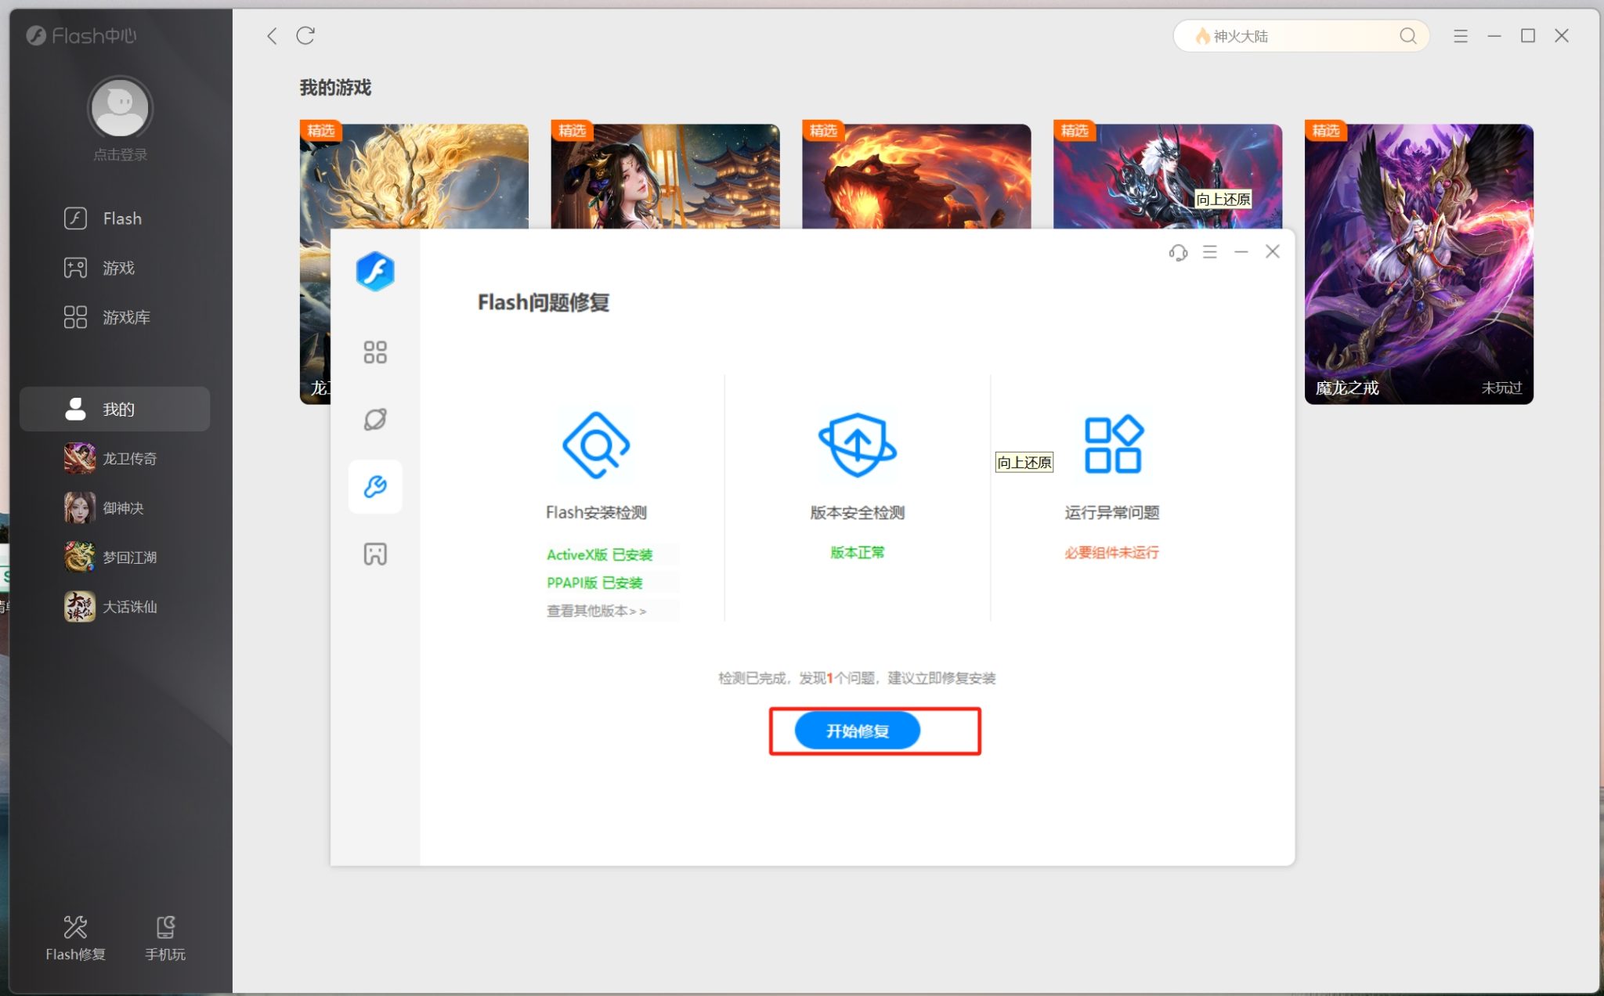The image size is (1604, 996).
Task: Select the wrench repair icon in dialog sidebar
Action: pos(375,486)
